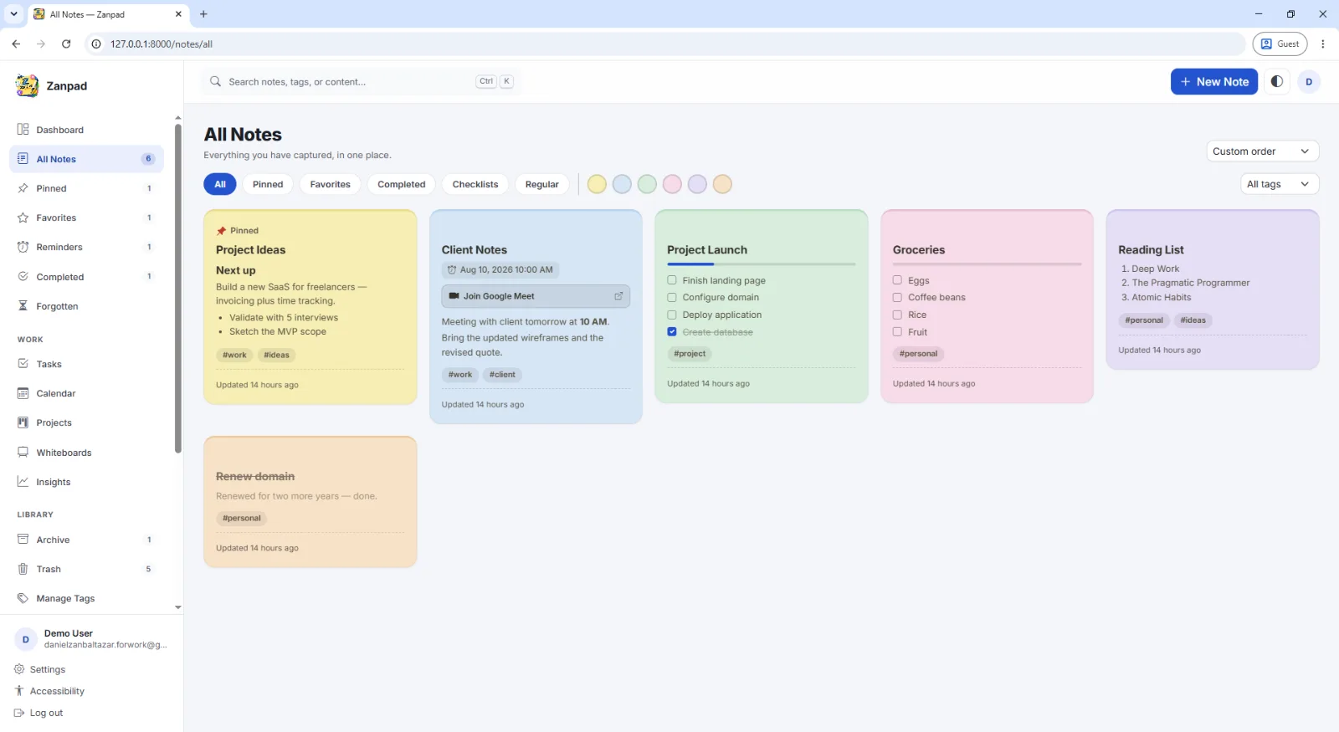
Task: Filter by purple color swatch
Action: 697,184
